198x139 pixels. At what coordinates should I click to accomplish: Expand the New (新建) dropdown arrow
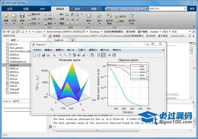click(6, 24)
